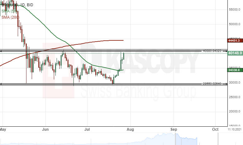The width and height of the screenshot is (243, 145).
Task: Select the 44451.3 SMA 200 price tag
Action: [235, 40]
